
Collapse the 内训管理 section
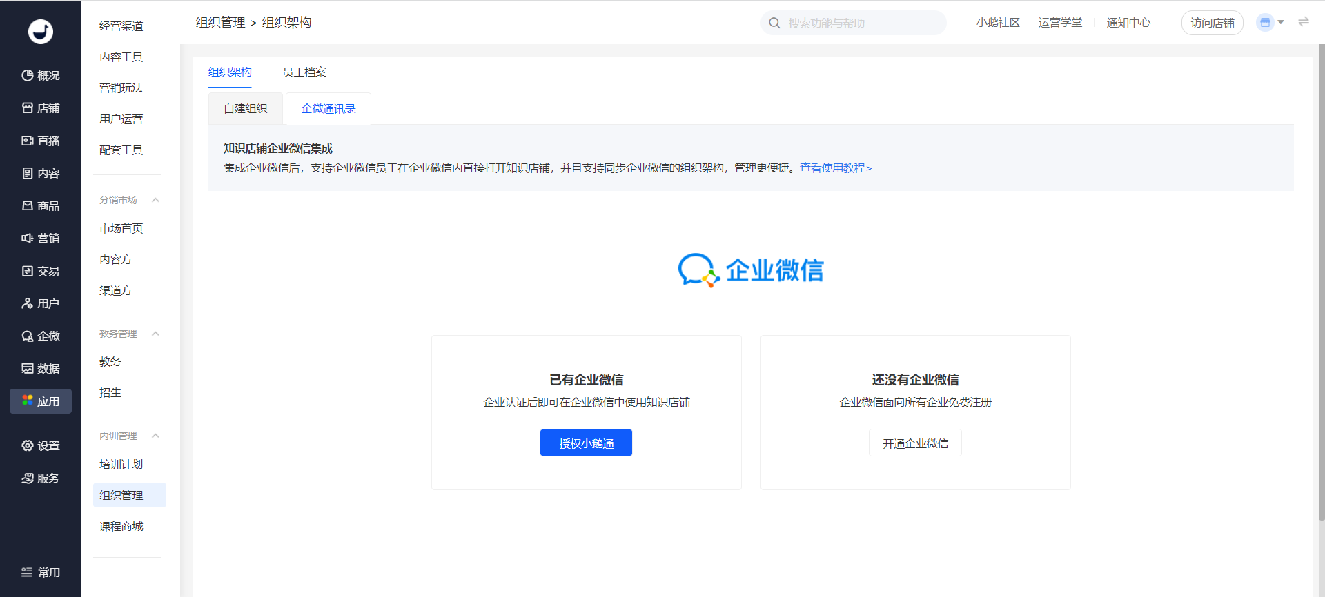click(156, 436)
